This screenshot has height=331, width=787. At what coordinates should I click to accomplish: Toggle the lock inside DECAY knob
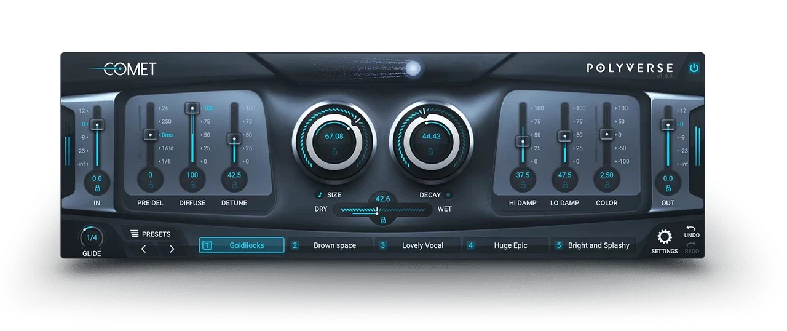pyautogui.click(x=432, y=151)
